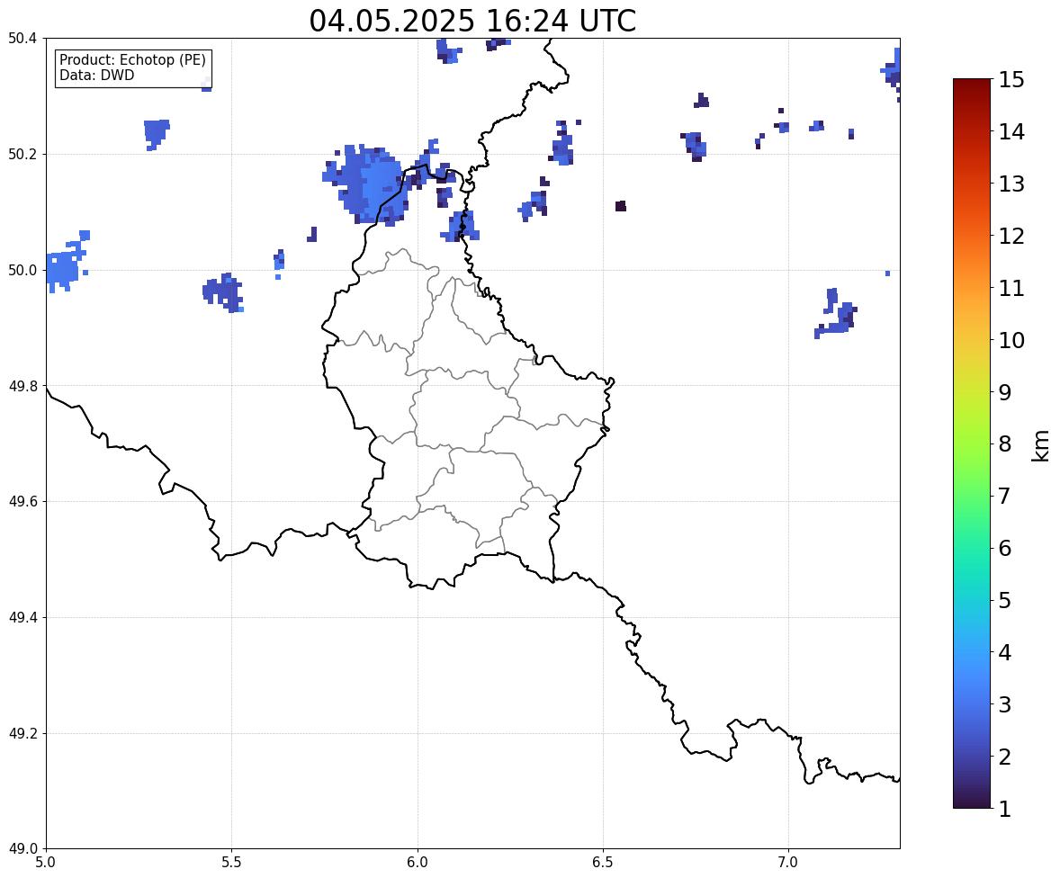Pick the colorbar tick label 11
Viewport: 1060px width, 878px height.
[1011, 288]
